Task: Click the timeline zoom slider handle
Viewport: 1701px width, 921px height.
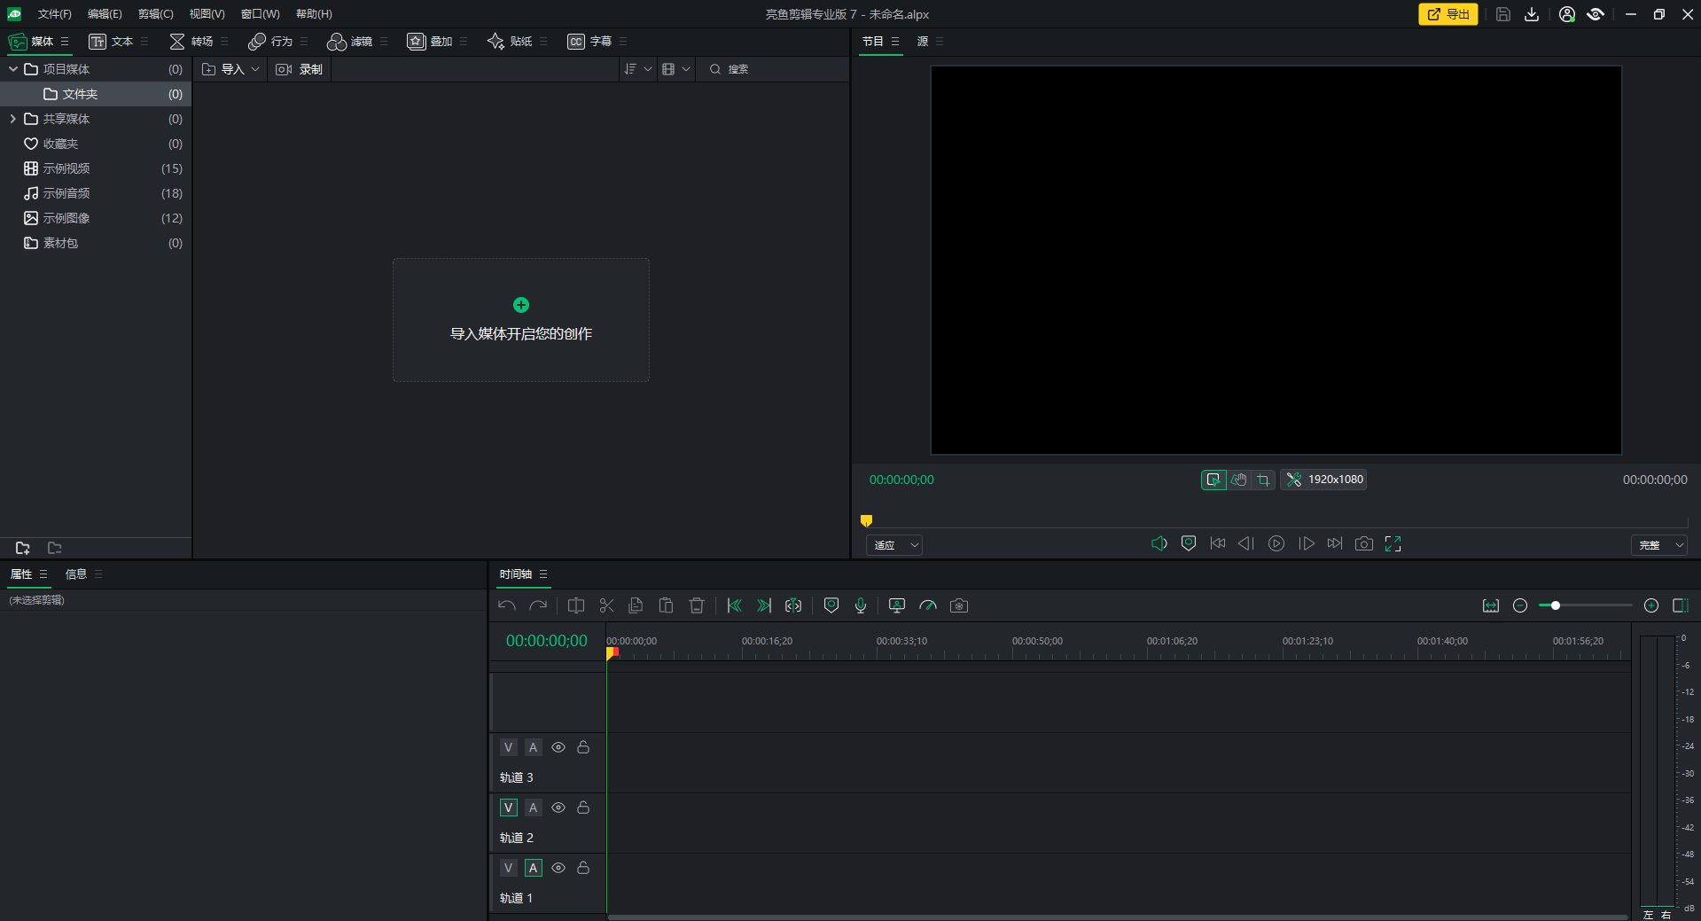Action: (1555, 605)
